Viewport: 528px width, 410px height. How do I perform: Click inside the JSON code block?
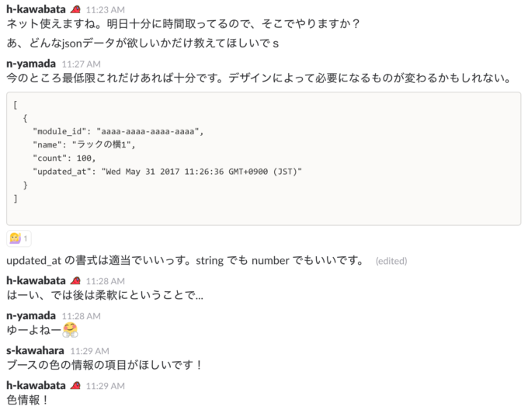pyautogui.click(x=264, y=158)
